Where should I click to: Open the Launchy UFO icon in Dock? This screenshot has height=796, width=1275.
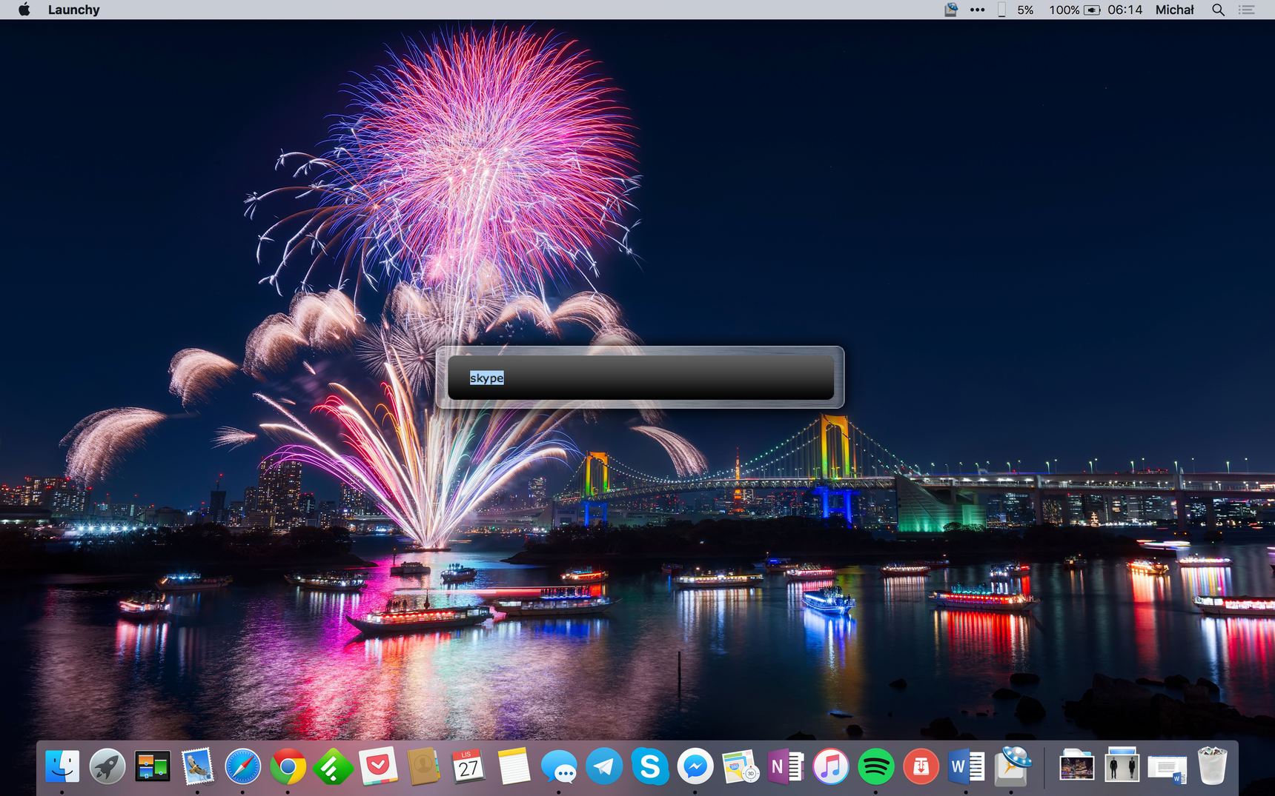pos(1011,766)
